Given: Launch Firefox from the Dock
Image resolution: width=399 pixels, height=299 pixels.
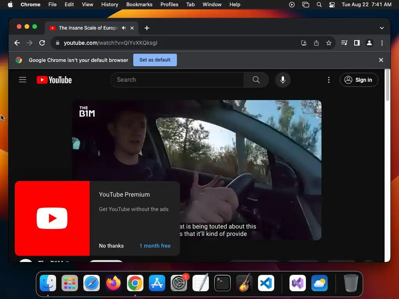Looking at the screenshot, I should [113, 283].
